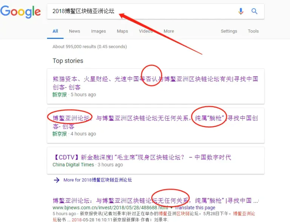Switch to the Videos tab
The height and width of the screenshot is (222, 290).
[x=146, y=31]
